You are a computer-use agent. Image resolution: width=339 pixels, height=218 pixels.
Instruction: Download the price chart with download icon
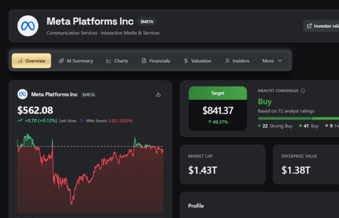pyautogui.click(x=158, y=94)
